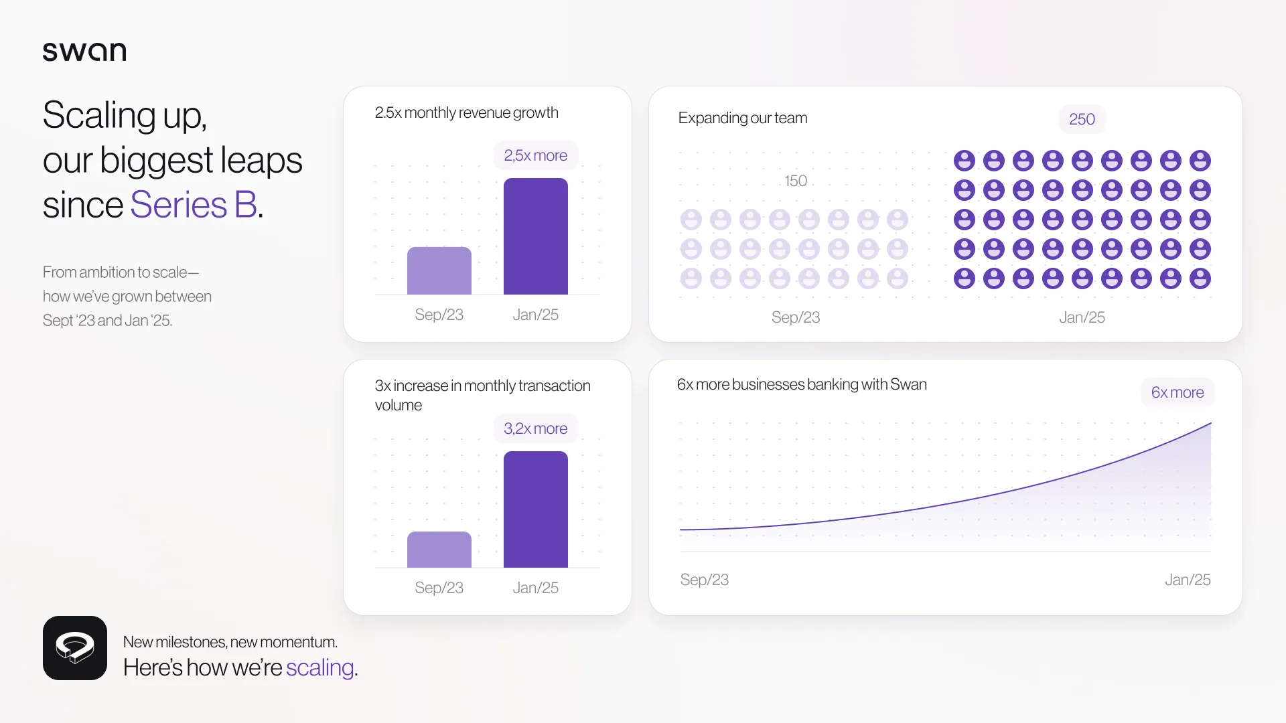Click the light Sep/23 revenue bar
The height and width of the screenshot is (723, 1286).
click(x=439, y=271)
